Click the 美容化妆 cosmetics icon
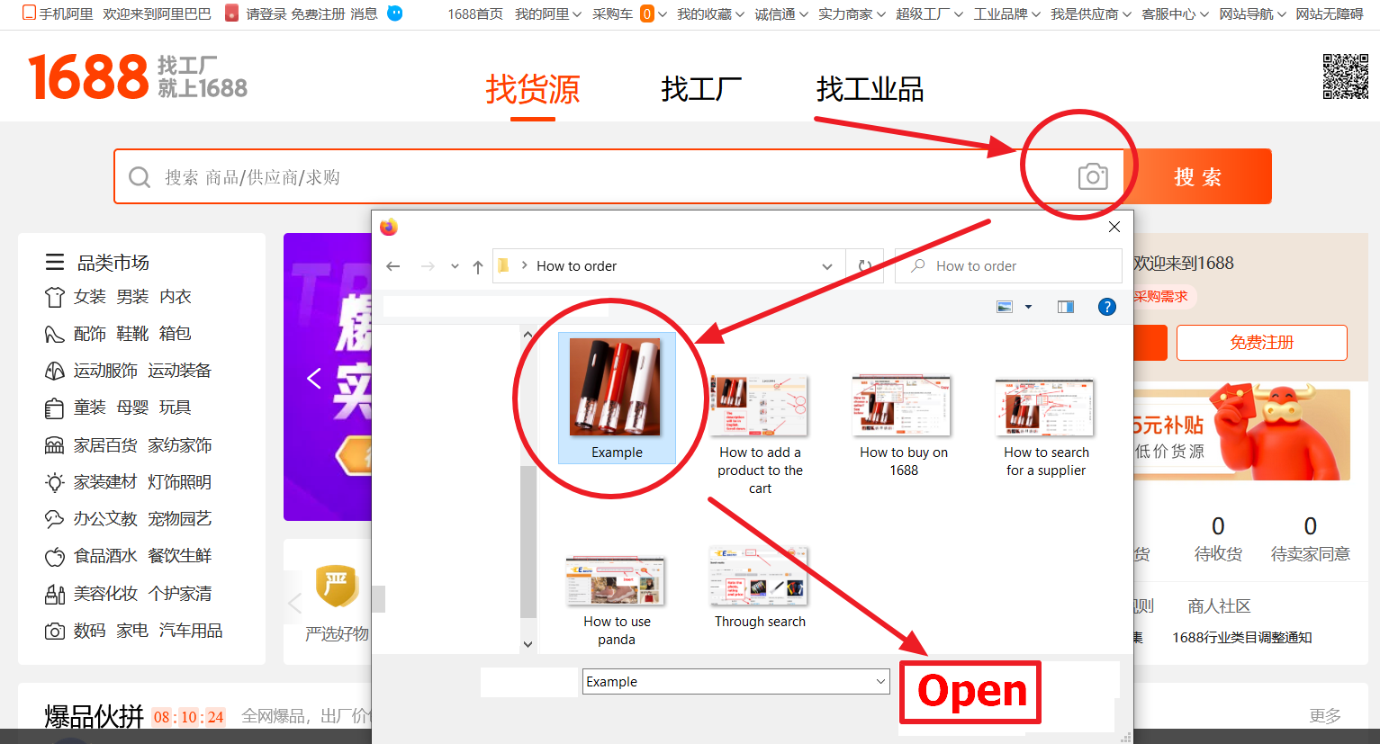This screenshot has height=744, width=1380. (55, 594)
